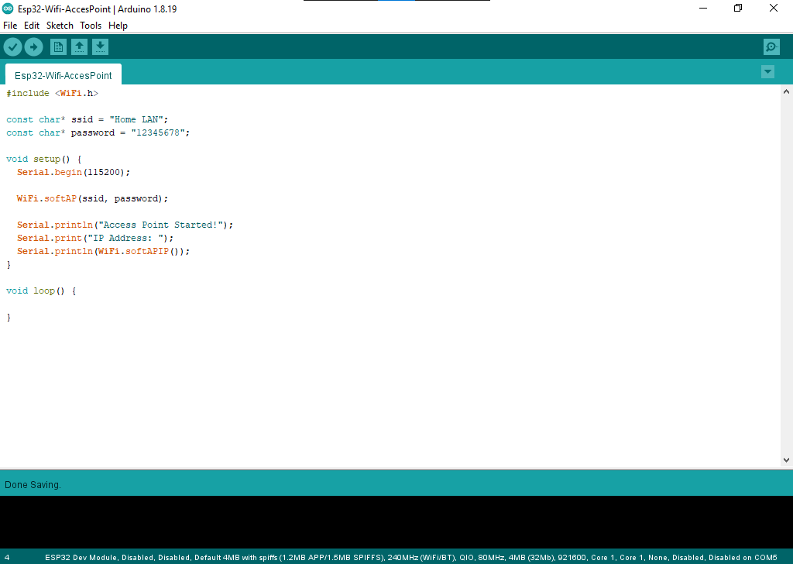The width and height of the screenshot is (793, 564).
Task: Click the Save sketch down-arrow icon
Action: tap(100, 47)
